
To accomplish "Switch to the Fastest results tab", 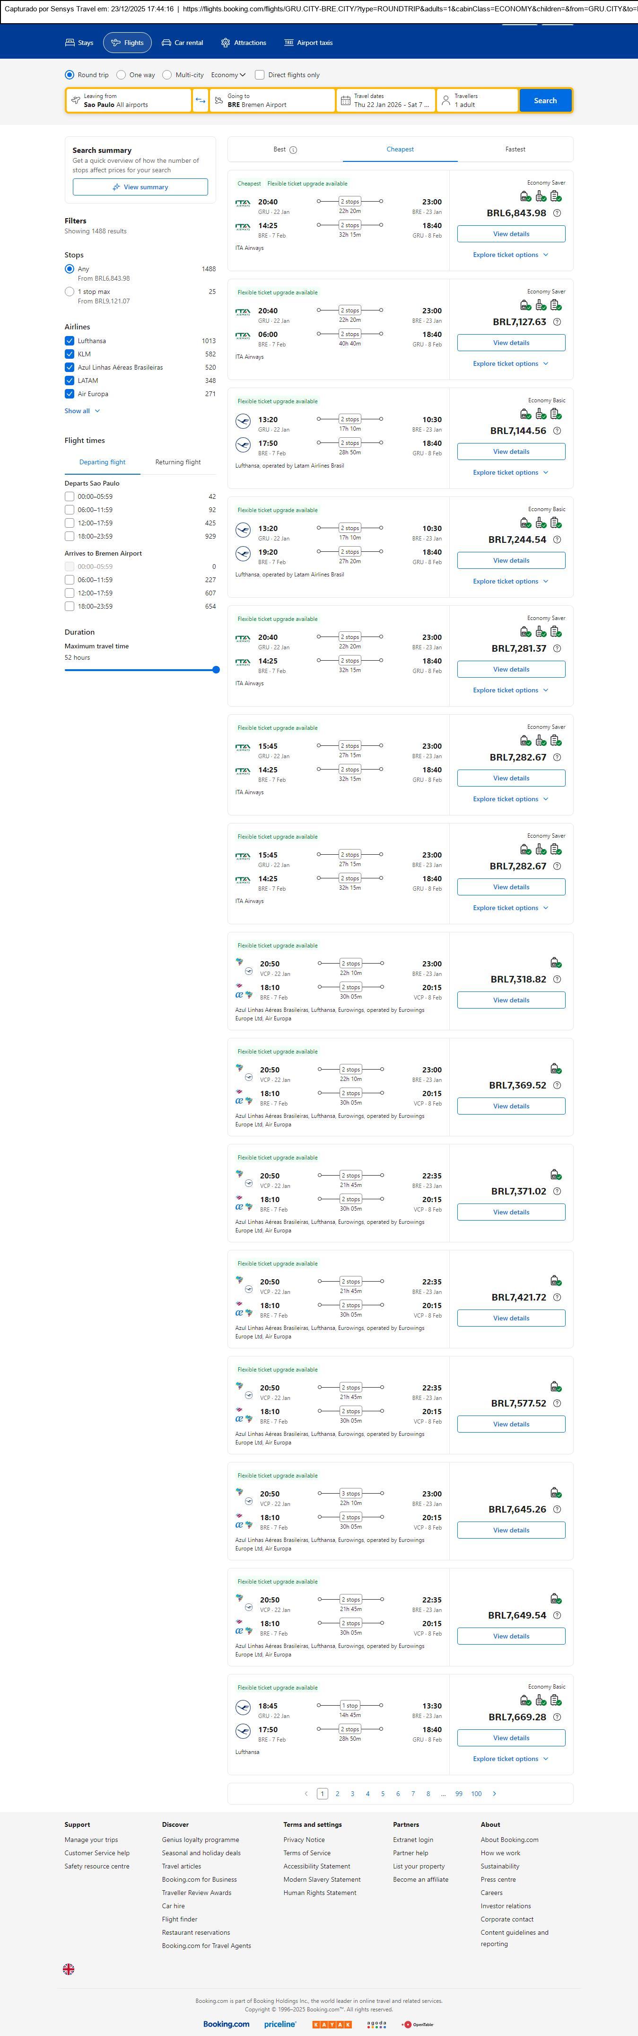I will pos(515,150).
